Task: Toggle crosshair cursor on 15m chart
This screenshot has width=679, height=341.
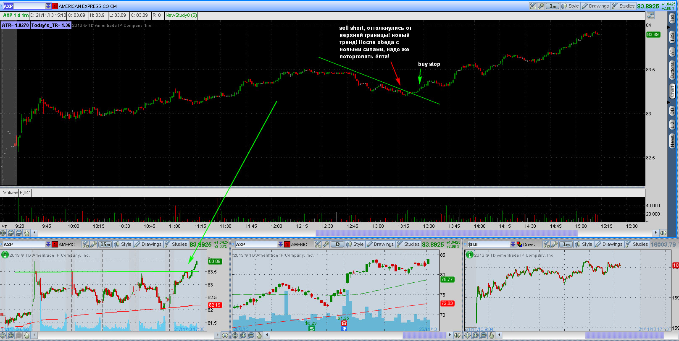Action: (x=3, y=335)
